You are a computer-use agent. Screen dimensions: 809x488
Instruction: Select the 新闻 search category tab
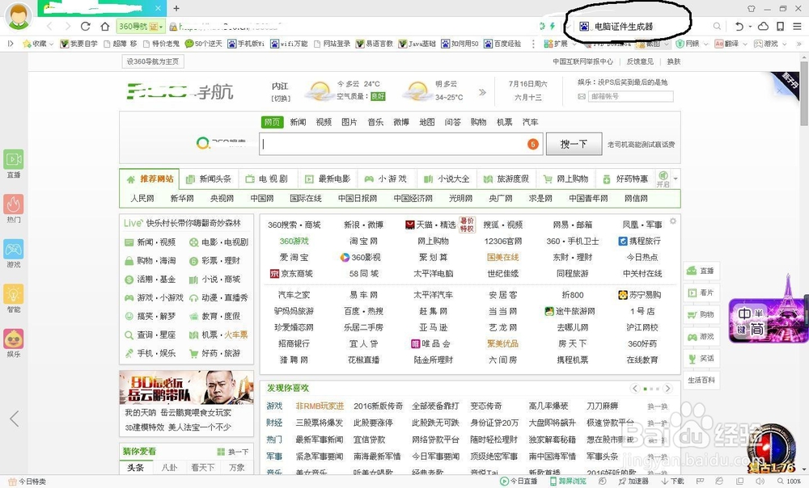(298, 122)
